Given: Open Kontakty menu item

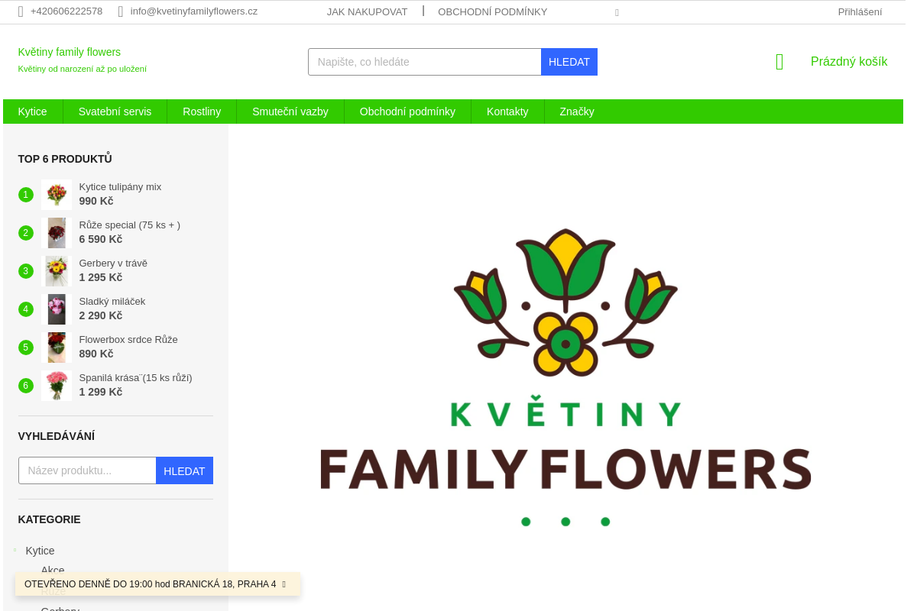Looking at the screenshot, I should [507, 112].
